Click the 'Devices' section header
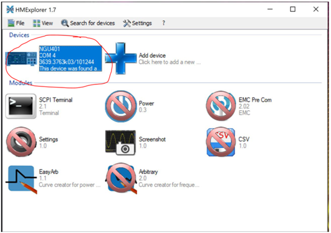The width and height of the screenshot is (331, 233). [19, 35]
